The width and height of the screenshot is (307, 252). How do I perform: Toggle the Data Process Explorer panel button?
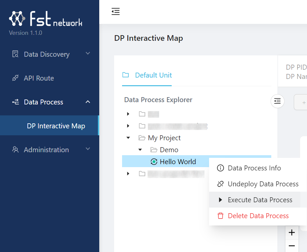pyautogui.click(x=278, y=101)
